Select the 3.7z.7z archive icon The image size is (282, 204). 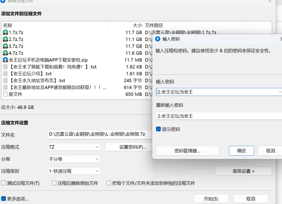point(5,46)
